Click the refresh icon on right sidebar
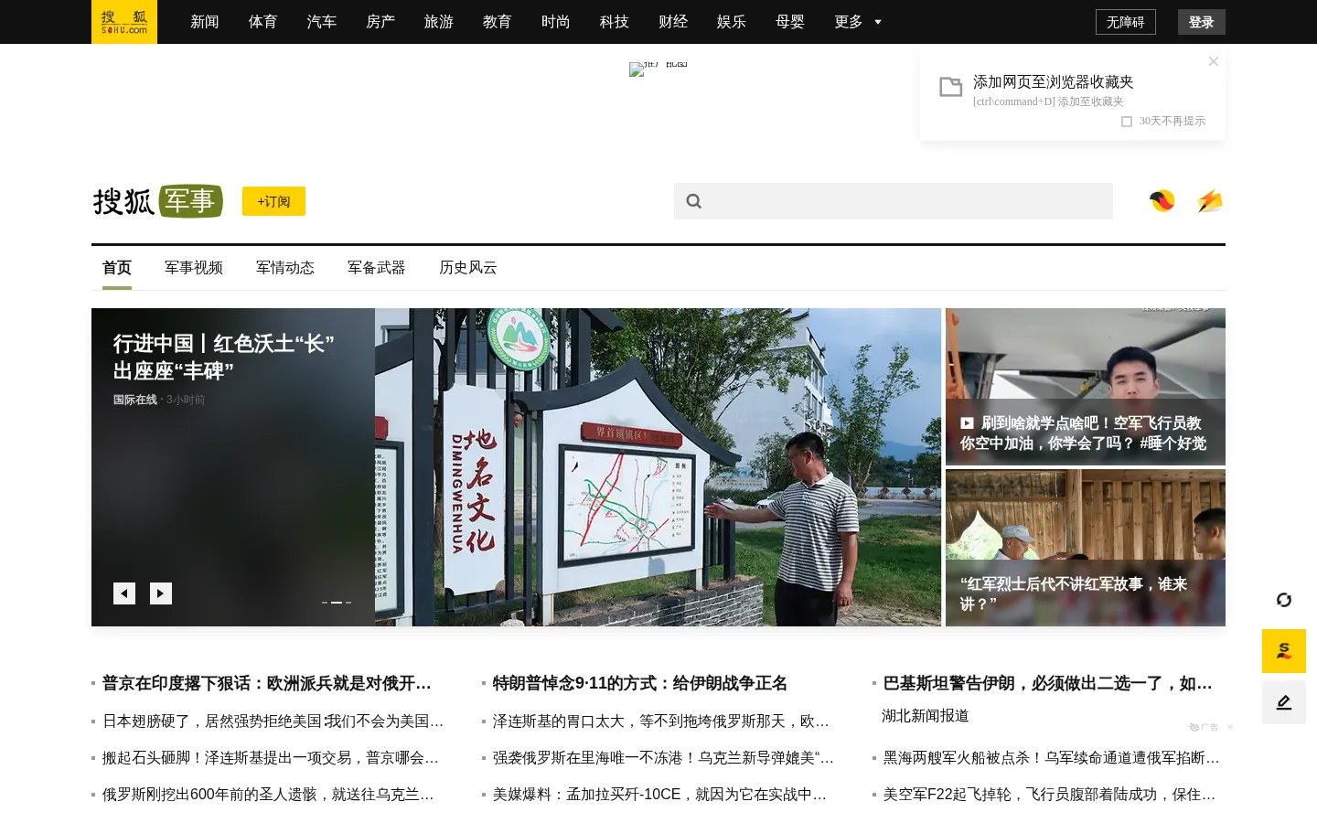Image resolution: width=1317 pixels, height=823 pixels. click(x=1284, y=600)
